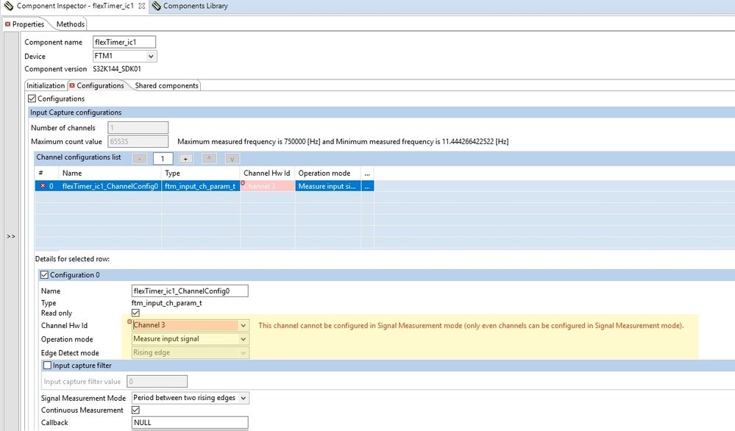Click the channel count field showing 1
This screenshot has width=735, height=431.
coord(163,159)
